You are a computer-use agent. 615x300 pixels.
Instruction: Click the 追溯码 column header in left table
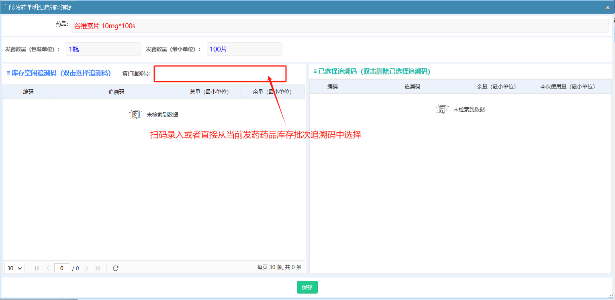pos(116,92)
